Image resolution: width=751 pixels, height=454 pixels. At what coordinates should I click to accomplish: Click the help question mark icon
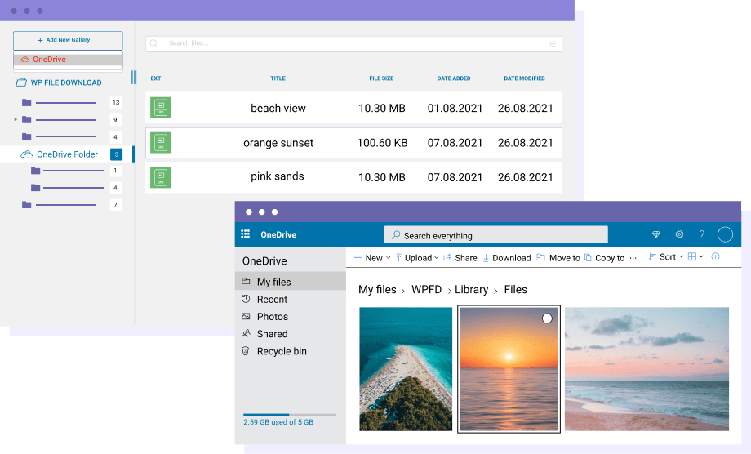[x=701, y=235]
